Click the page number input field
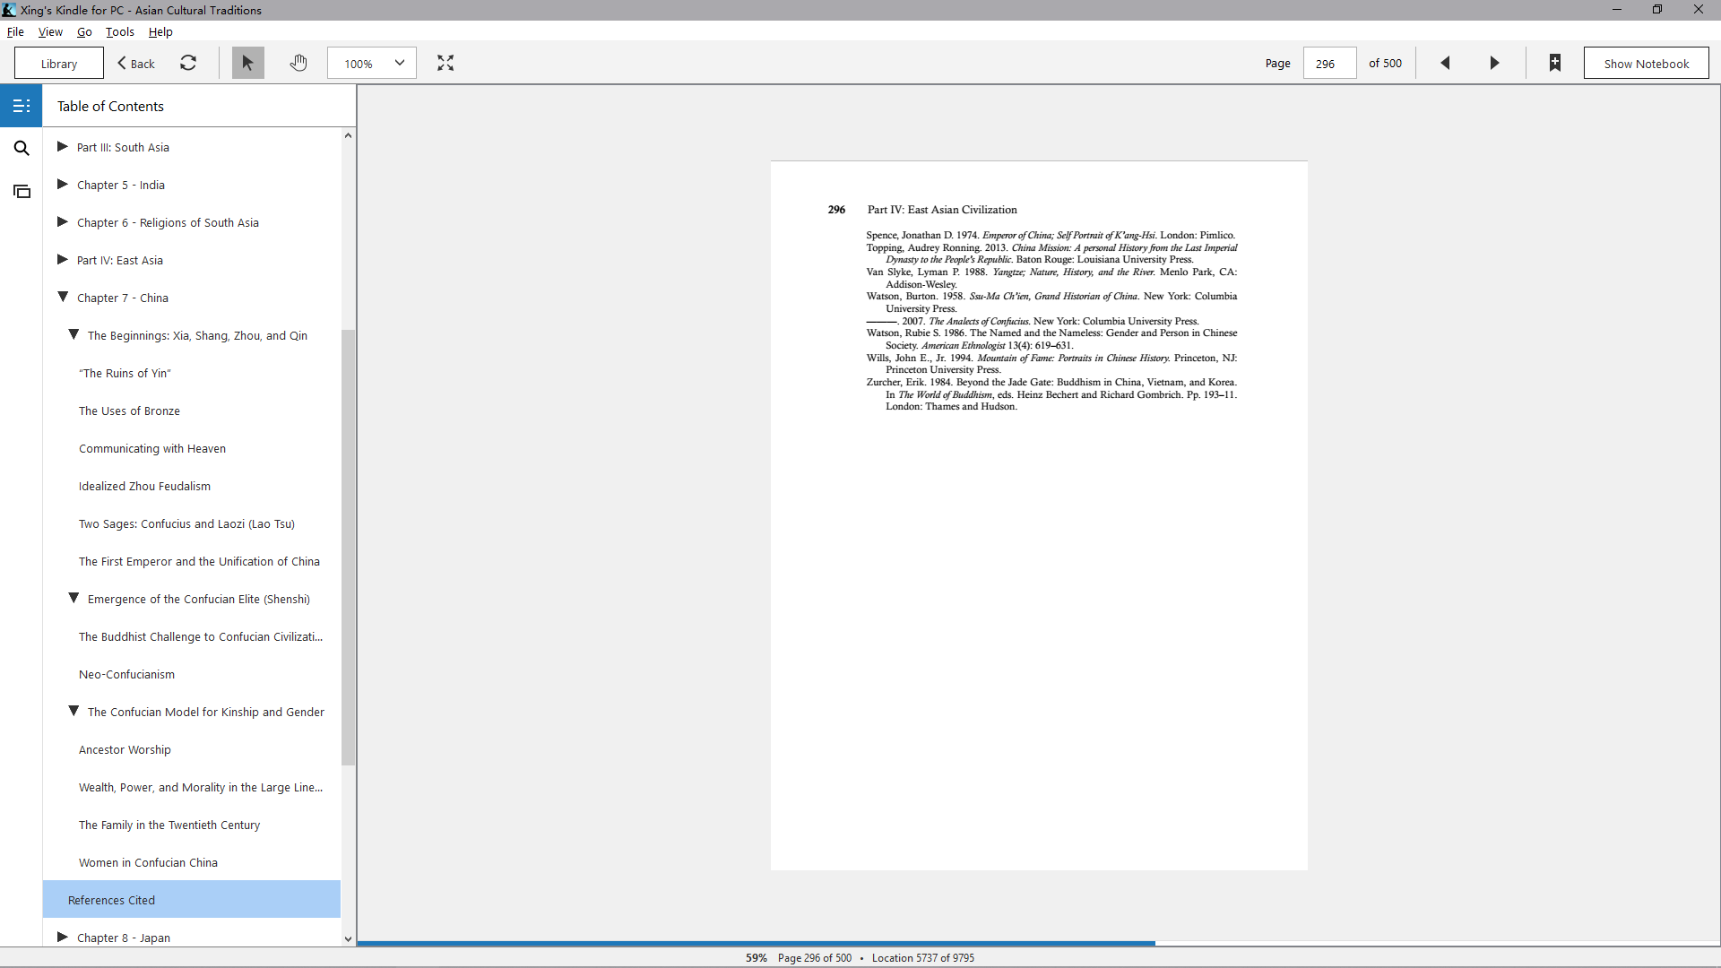The image size is (1721, 968). (x=1328, y=64)
